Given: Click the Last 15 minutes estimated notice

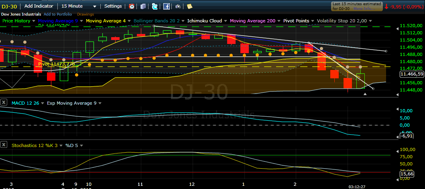Looking at the screenshot, I should (356, 6).
